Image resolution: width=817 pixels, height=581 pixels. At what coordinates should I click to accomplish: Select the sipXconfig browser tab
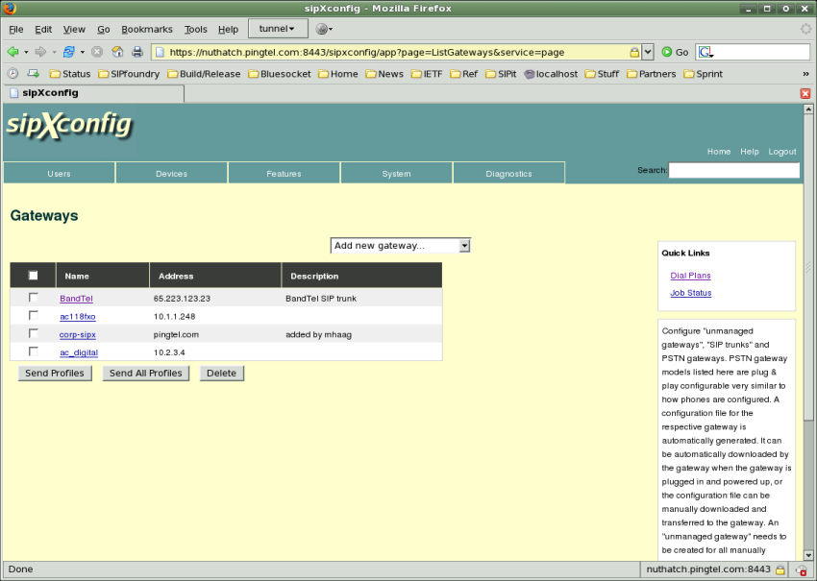point(94,93)
